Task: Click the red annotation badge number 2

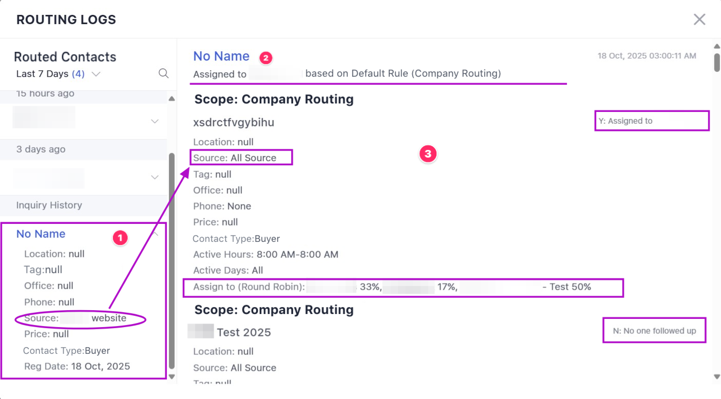Action: tap(265, 58)
